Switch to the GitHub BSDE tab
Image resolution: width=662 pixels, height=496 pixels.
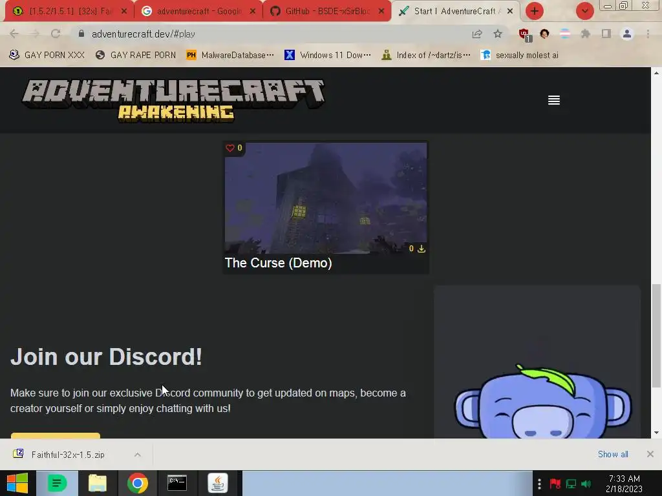click(x=327, y=12)
